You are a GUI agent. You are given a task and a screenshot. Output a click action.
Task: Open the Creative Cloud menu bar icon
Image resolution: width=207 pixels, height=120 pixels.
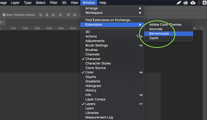click(186, 3)
